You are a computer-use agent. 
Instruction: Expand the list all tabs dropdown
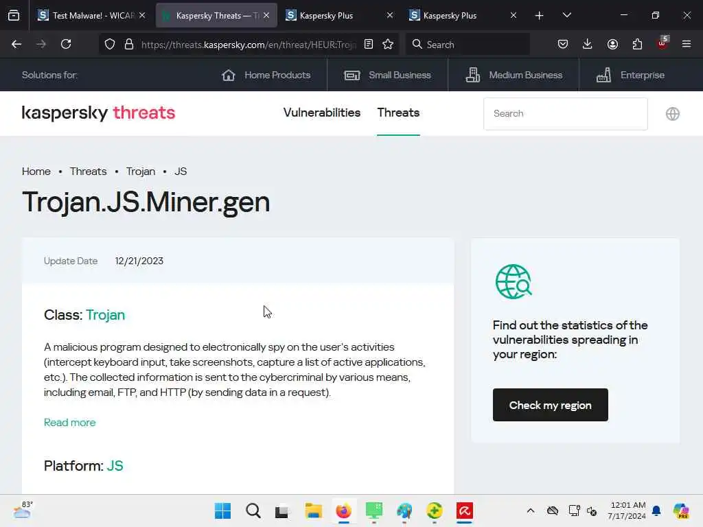[567, 15]
